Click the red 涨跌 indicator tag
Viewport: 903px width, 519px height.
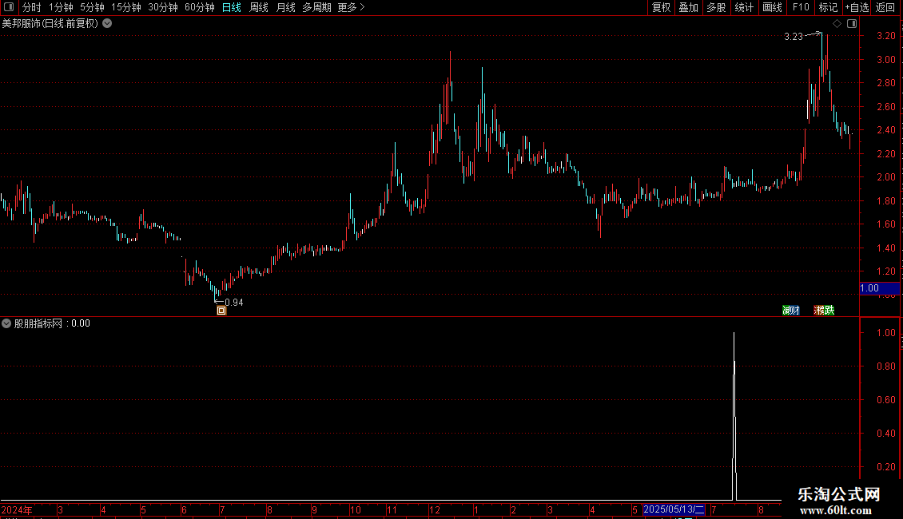click(x=824, y=310)
